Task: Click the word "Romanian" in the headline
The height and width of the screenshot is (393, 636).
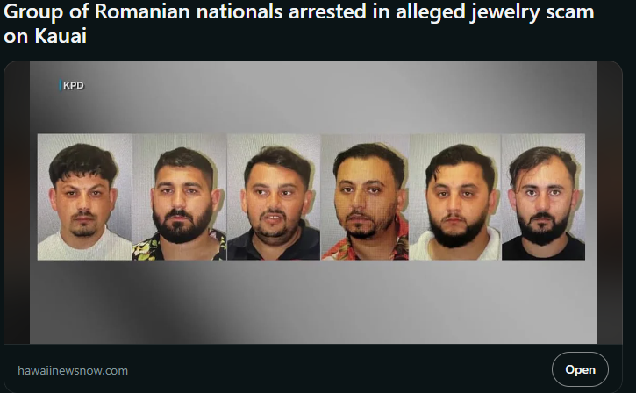Action: (142, 11)
